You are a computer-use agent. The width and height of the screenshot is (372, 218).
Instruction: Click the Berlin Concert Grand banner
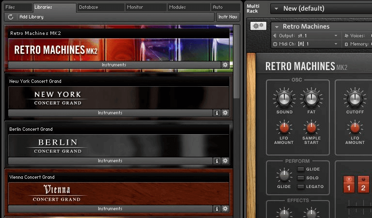tap(119, 146)
